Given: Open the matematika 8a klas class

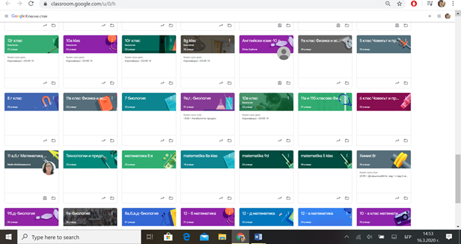Looking at the screenshot, I should pyautogui.click(x=200, y=156).
